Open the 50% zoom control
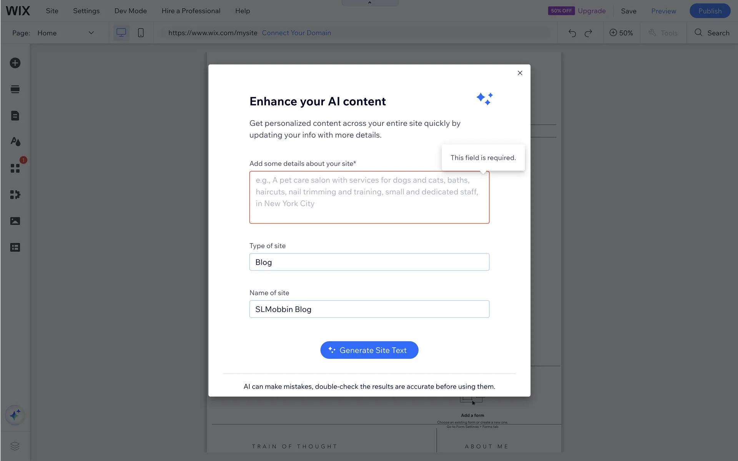 621,33
